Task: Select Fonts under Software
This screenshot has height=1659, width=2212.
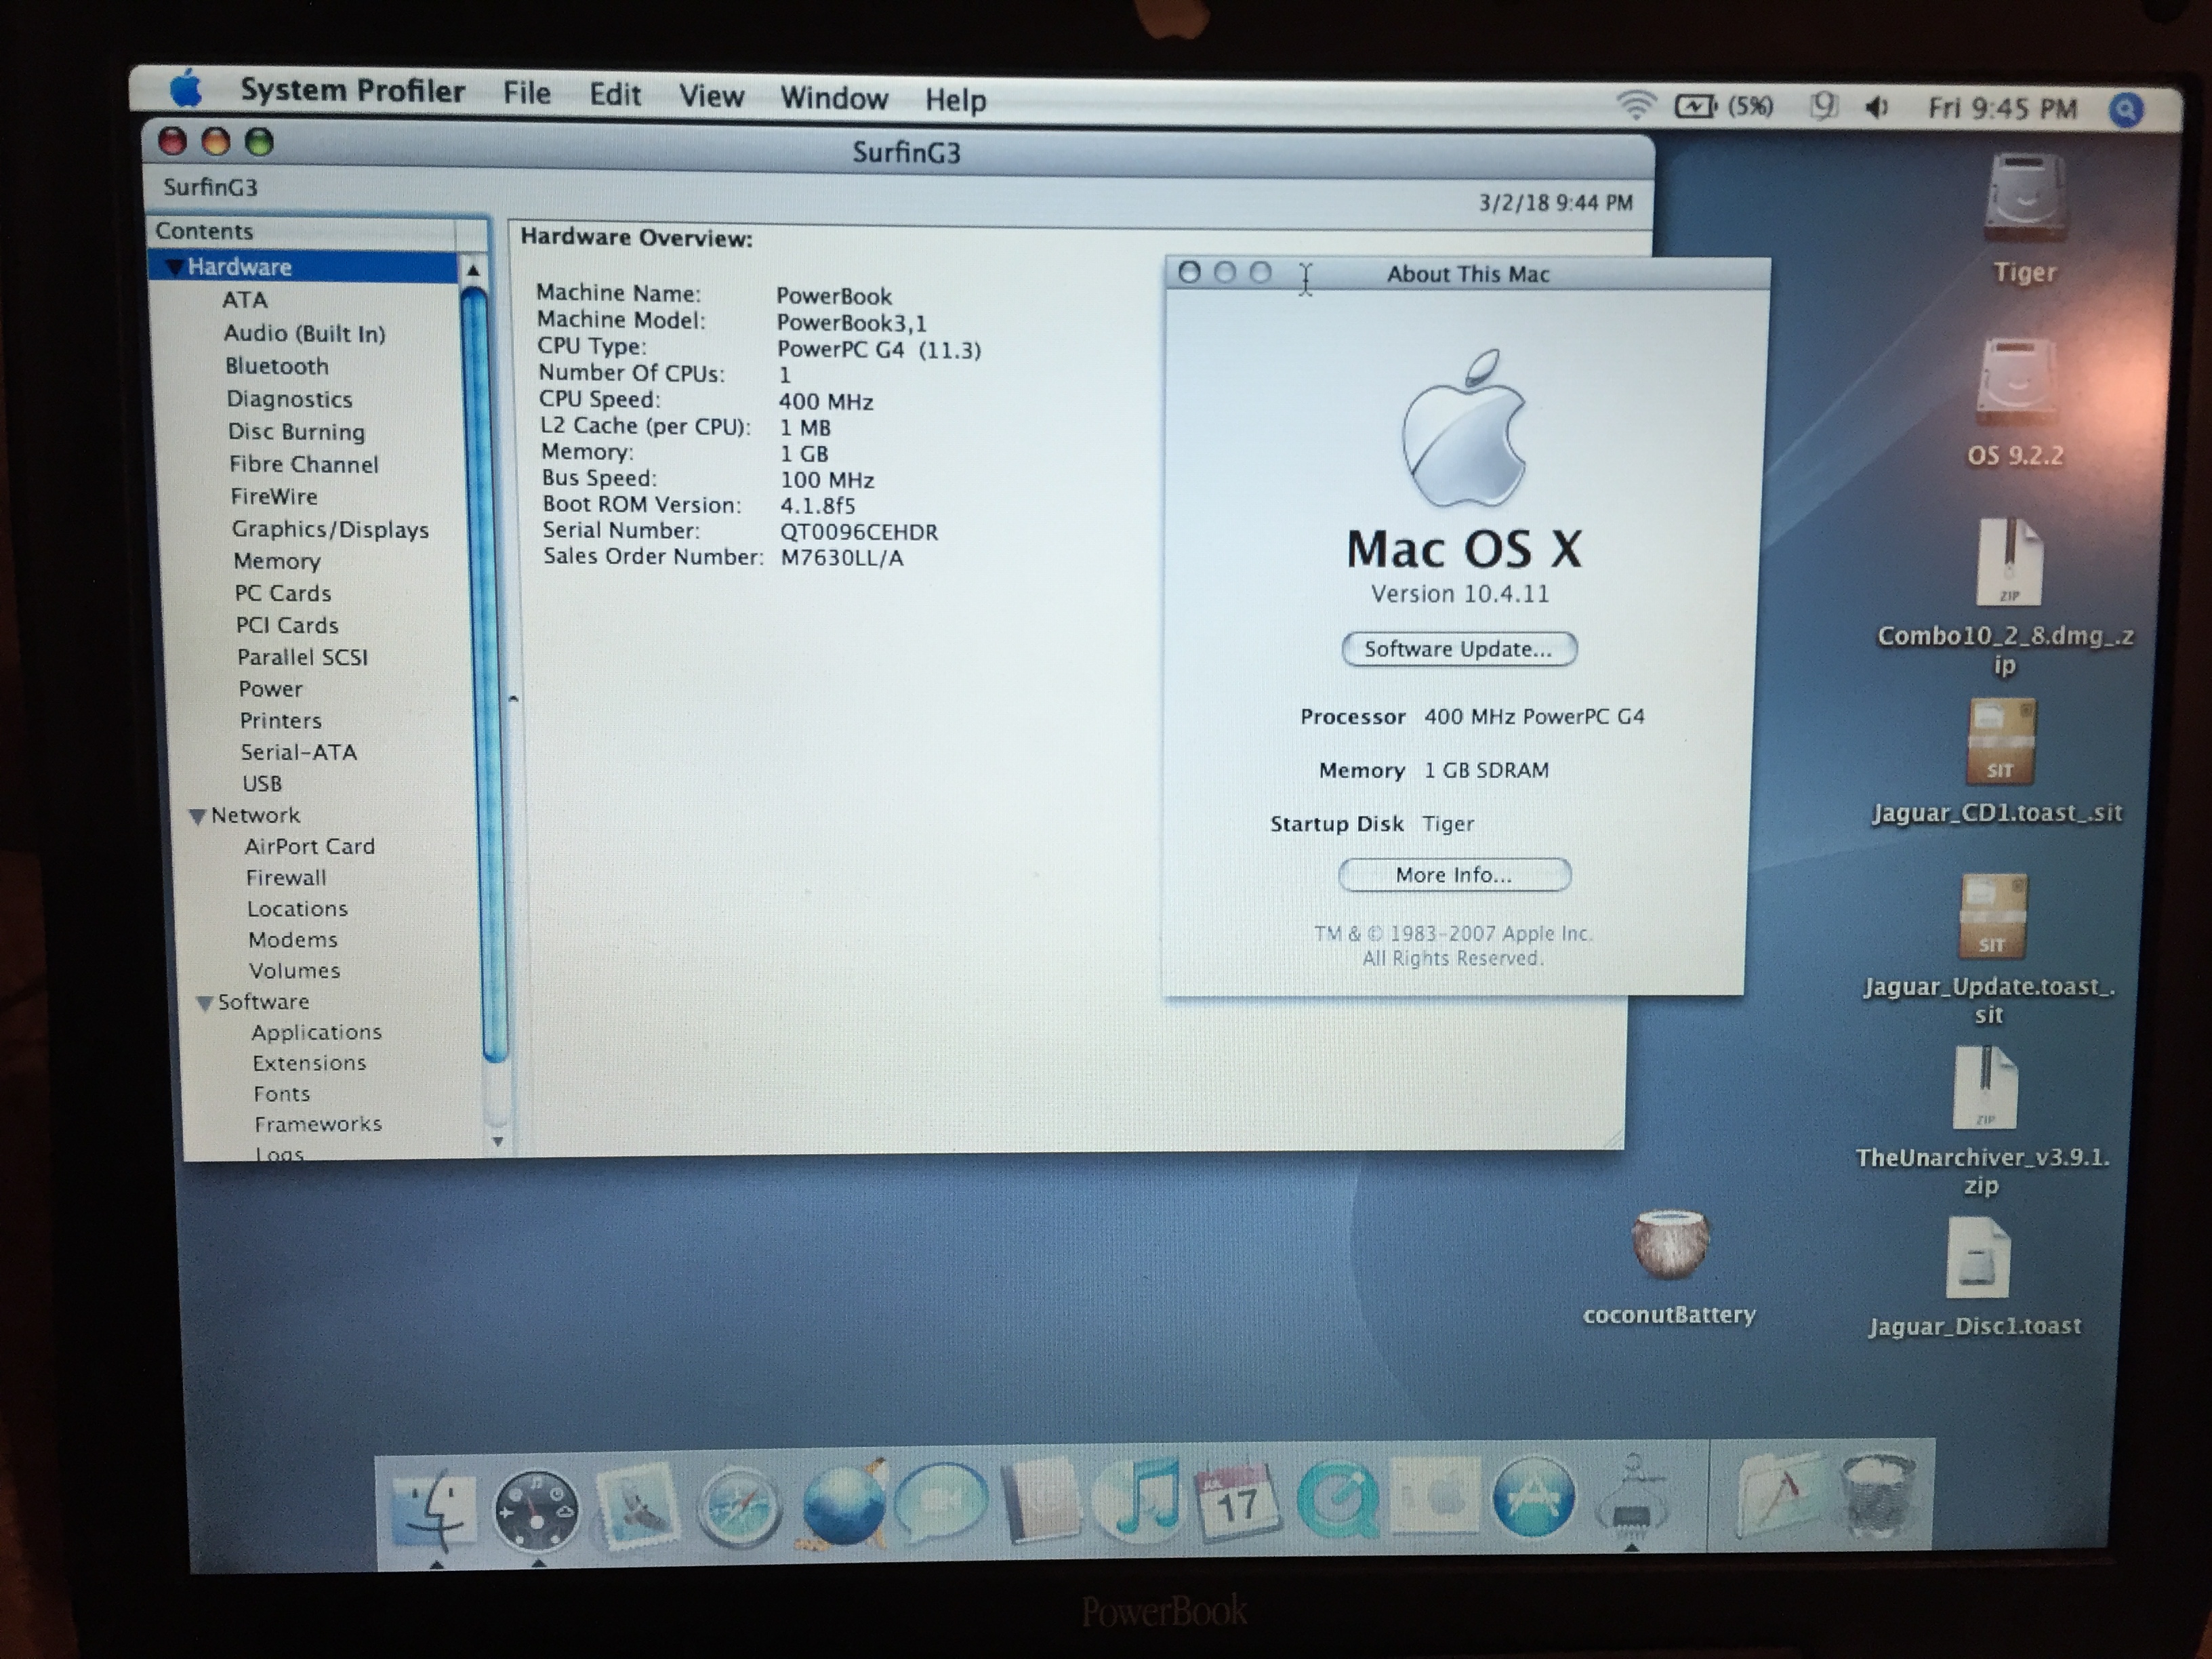Action: pos(281,1094)
